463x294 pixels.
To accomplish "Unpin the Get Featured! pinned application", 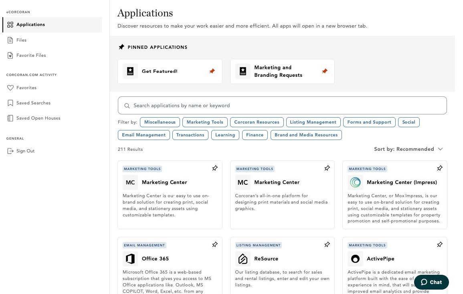I will 212,71.
